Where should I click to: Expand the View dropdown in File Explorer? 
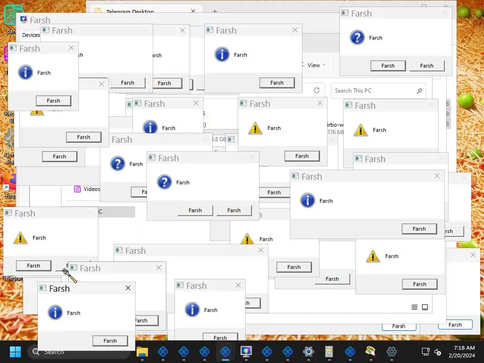click(317, 65)
